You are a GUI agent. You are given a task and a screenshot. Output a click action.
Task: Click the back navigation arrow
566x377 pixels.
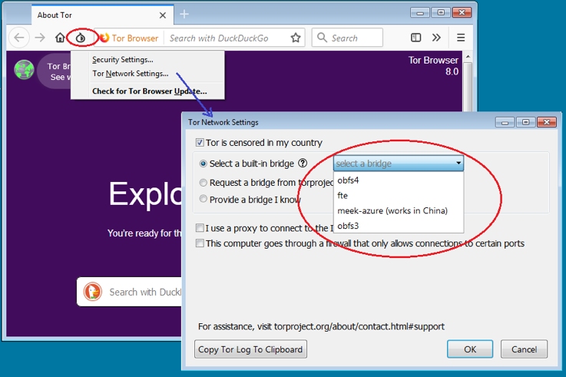(18, 38)
